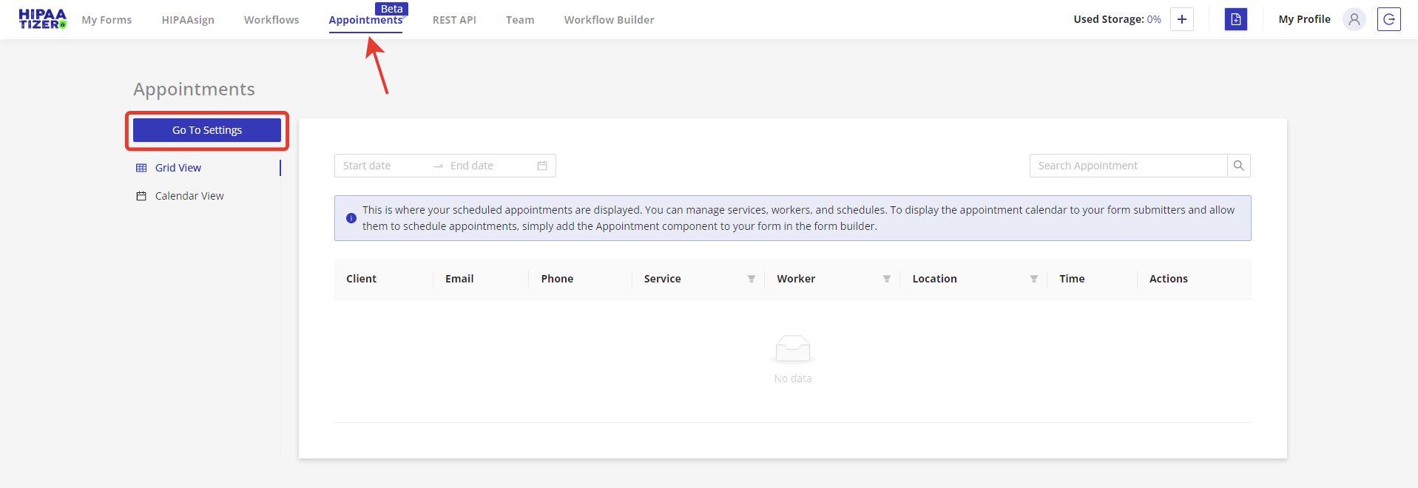Click the blue document icon in header
The width and height of the screenshot is (1418, 488).
[1235, 19]
